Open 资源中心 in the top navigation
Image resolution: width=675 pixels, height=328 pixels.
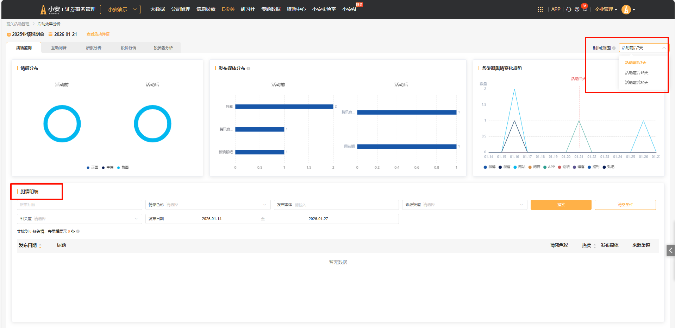point(296,9)
